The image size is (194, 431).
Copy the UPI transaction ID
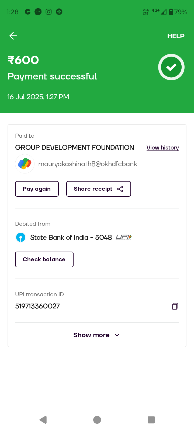(x=175, y=306)
